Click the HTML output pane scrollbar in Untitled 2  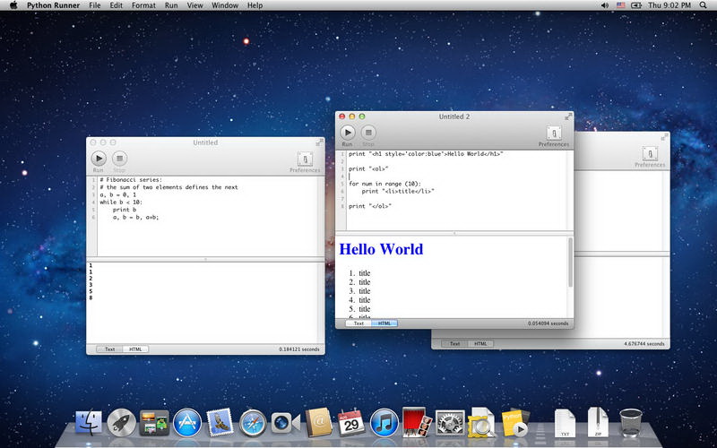pos(570,264)
